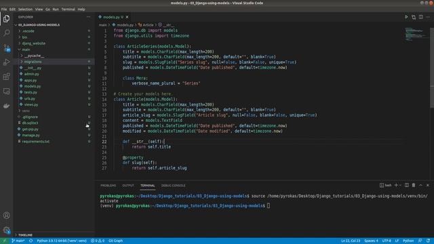Close the bottom panel
The height and width of the screenshot is (244, 434).
click(x=428, y=185)
